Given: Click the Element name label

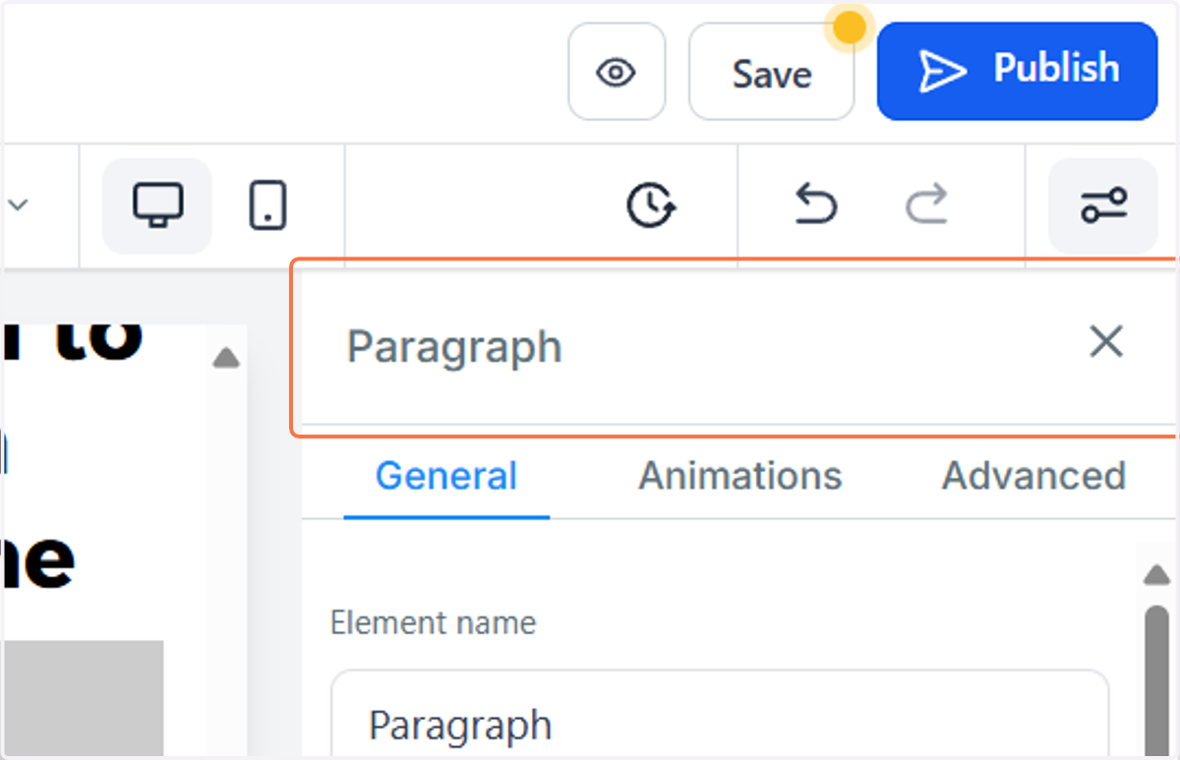Looking at the screenshot, I should click(x=434, y=622).
